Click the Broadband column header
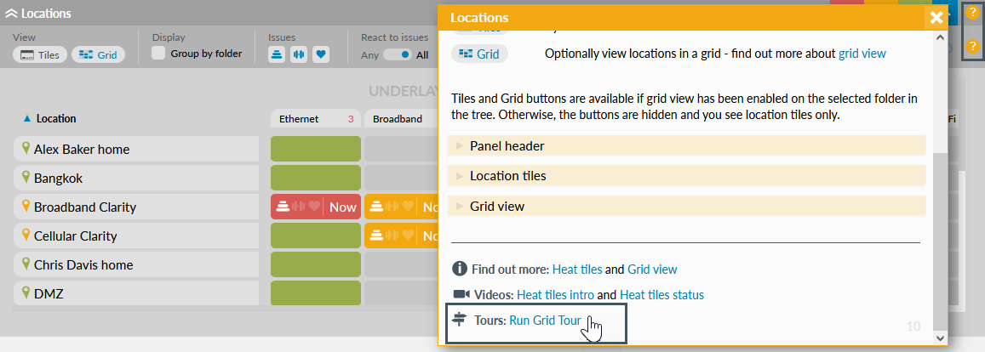The height and width of the screenshot is (352, 985). (x=398, y=119)
